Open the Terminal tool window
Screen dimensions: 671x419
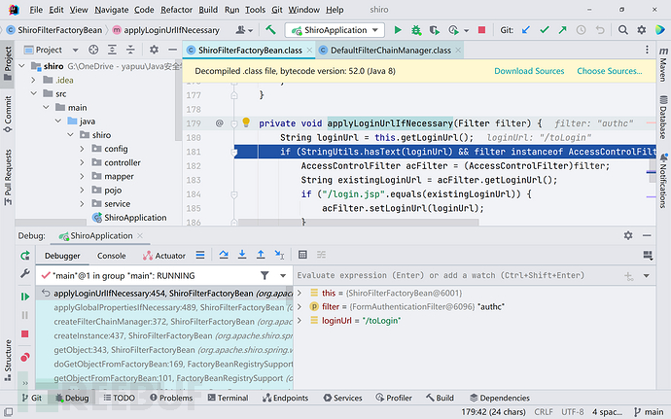[228, 398]
